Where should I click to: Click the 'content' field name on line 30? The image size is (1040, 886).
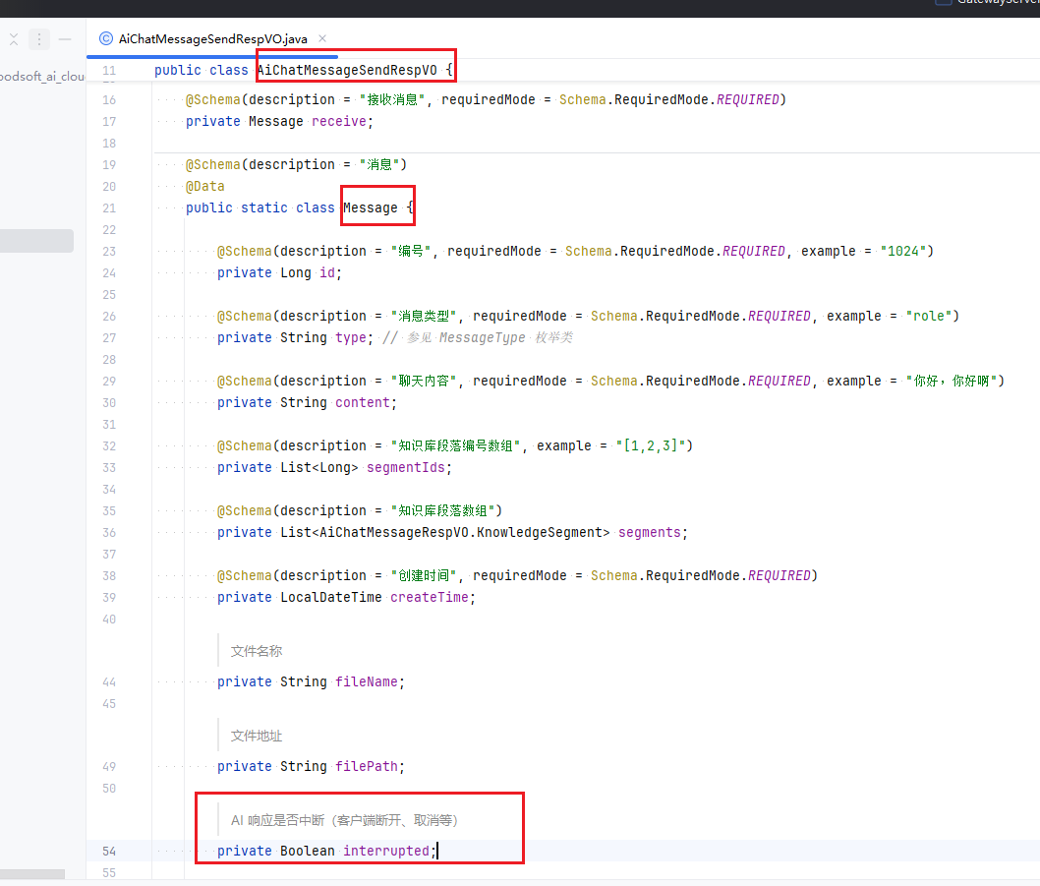[362, 403]
